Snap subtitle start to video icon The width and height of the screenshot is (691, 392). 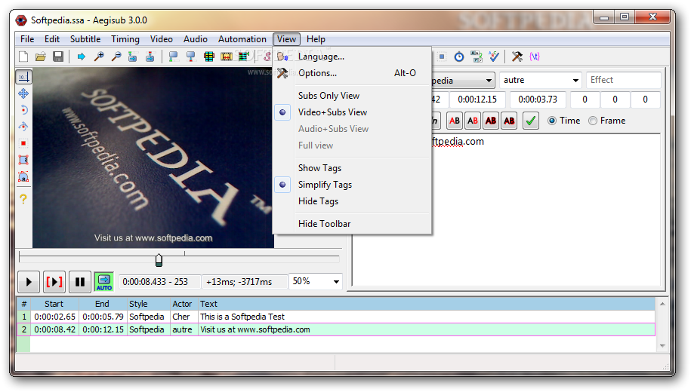pyautogui.click(x=173, y=57)
